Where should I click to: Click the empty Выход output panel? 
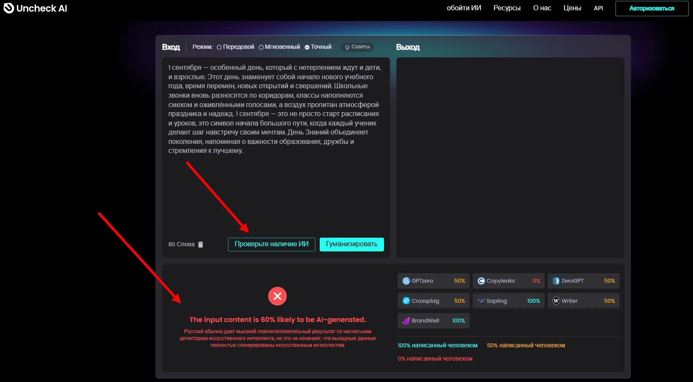(510, 157)
